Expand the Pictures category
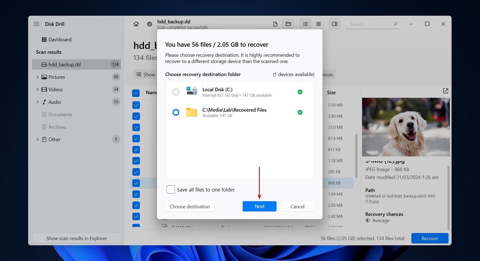Viewport: 480px width, 261px height. point(38,77)
